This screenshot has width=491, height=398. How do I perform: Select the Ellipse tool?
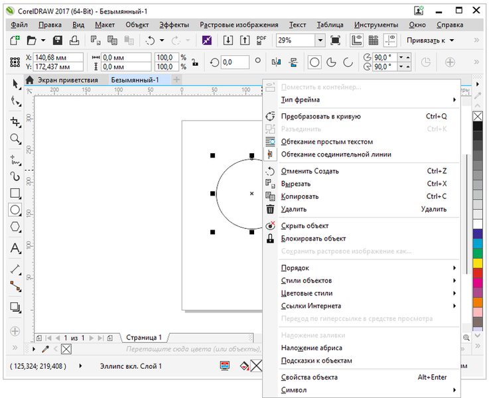(15, 210)
